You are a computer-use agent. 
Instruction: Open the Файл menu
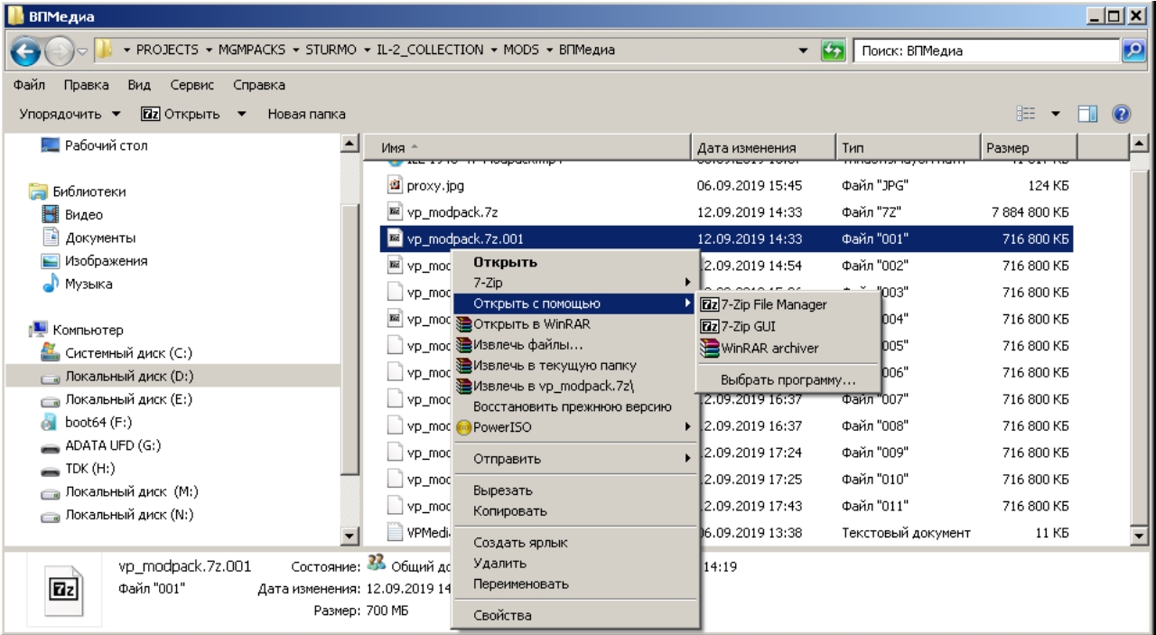click(30, 86)
